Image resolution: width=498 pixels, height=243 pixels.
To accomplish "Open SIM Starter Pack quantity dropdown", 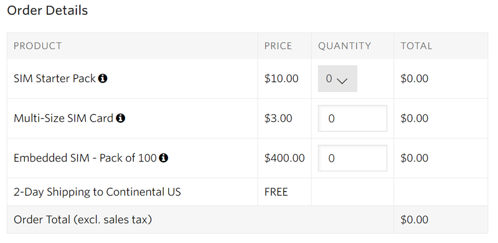I will [x=337, y=79].
